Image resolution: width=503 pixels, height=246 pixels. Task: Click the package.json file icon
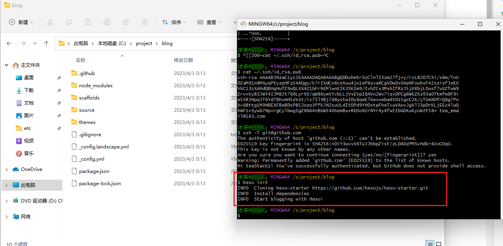pos(74,171)
